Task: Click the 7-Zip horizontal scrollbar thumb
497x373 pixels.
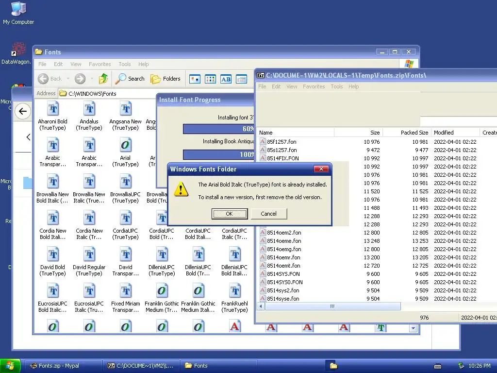Action: pos(332,306)
